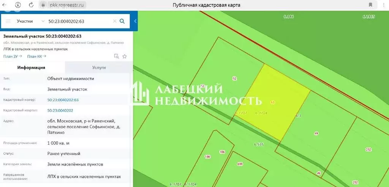The width and height of the screenshot is (389, 187).
Task: Open the План ЗУ link
Action: coord(13,56)
